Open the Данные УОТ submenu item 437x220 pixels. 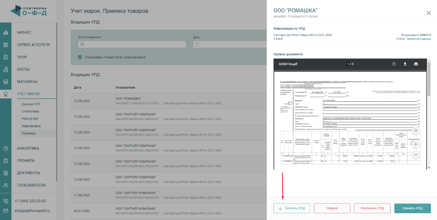[x=31, y=104]
